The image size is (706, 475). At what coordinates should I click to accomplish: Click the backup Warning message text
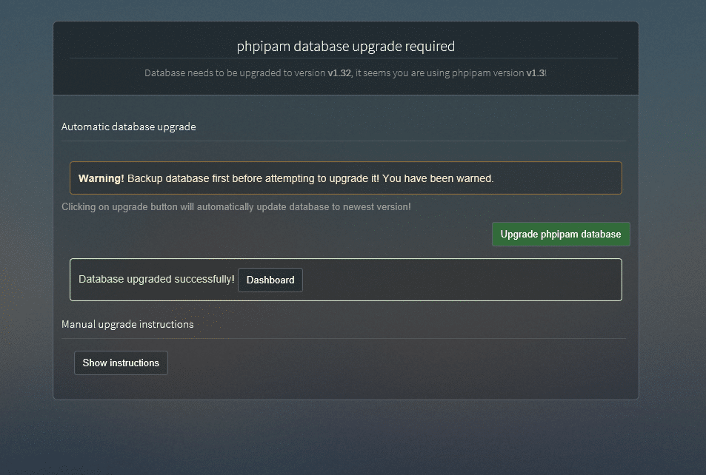(286, 178)
